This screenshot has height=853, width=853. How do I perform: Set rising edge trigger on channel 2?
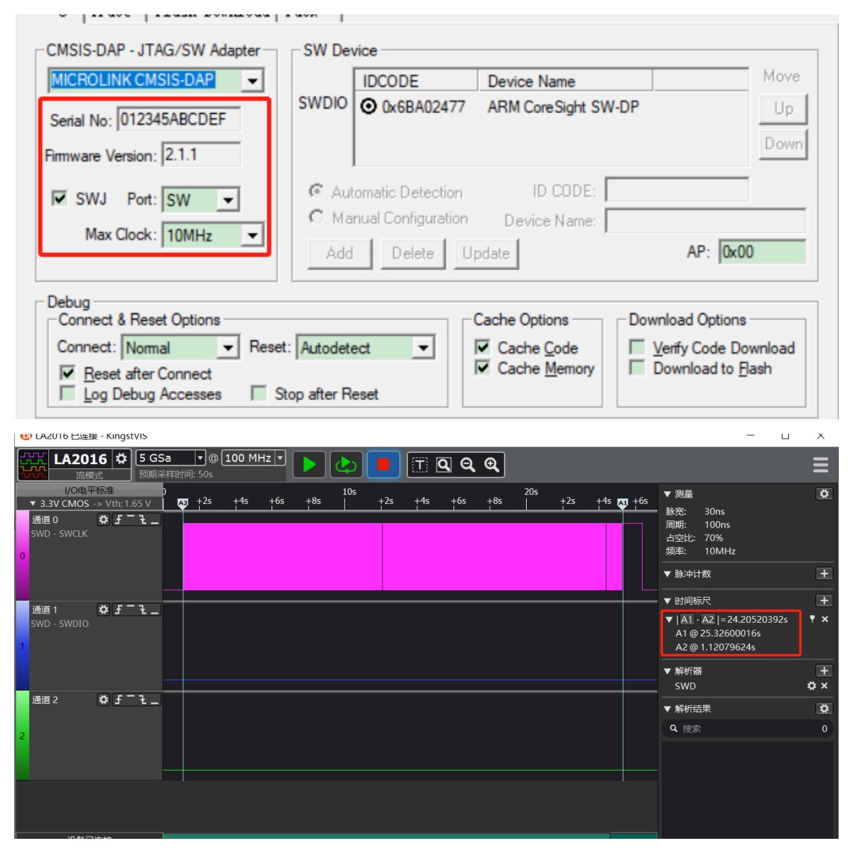pos(119,700)
